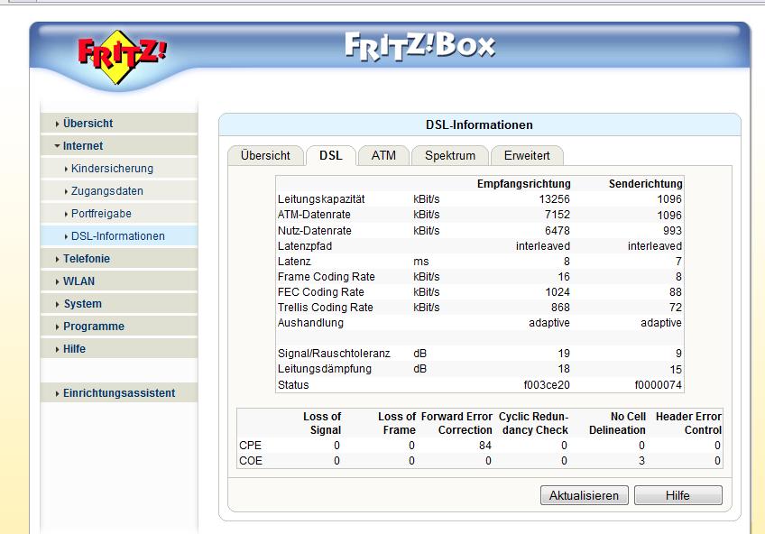
Task: Click the Frame Coding Rate label
Action: pos(326,277)
